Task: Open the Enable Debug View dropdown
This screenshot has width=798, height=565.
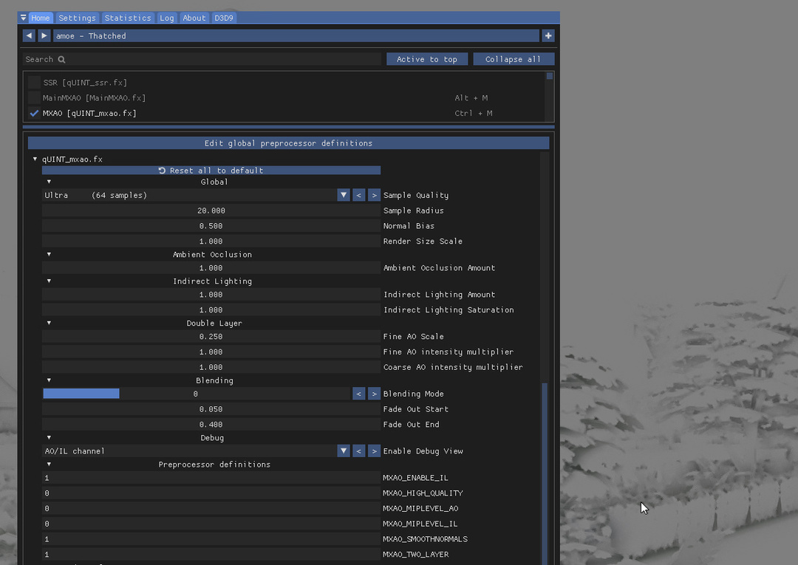Action: coord(344,451)
